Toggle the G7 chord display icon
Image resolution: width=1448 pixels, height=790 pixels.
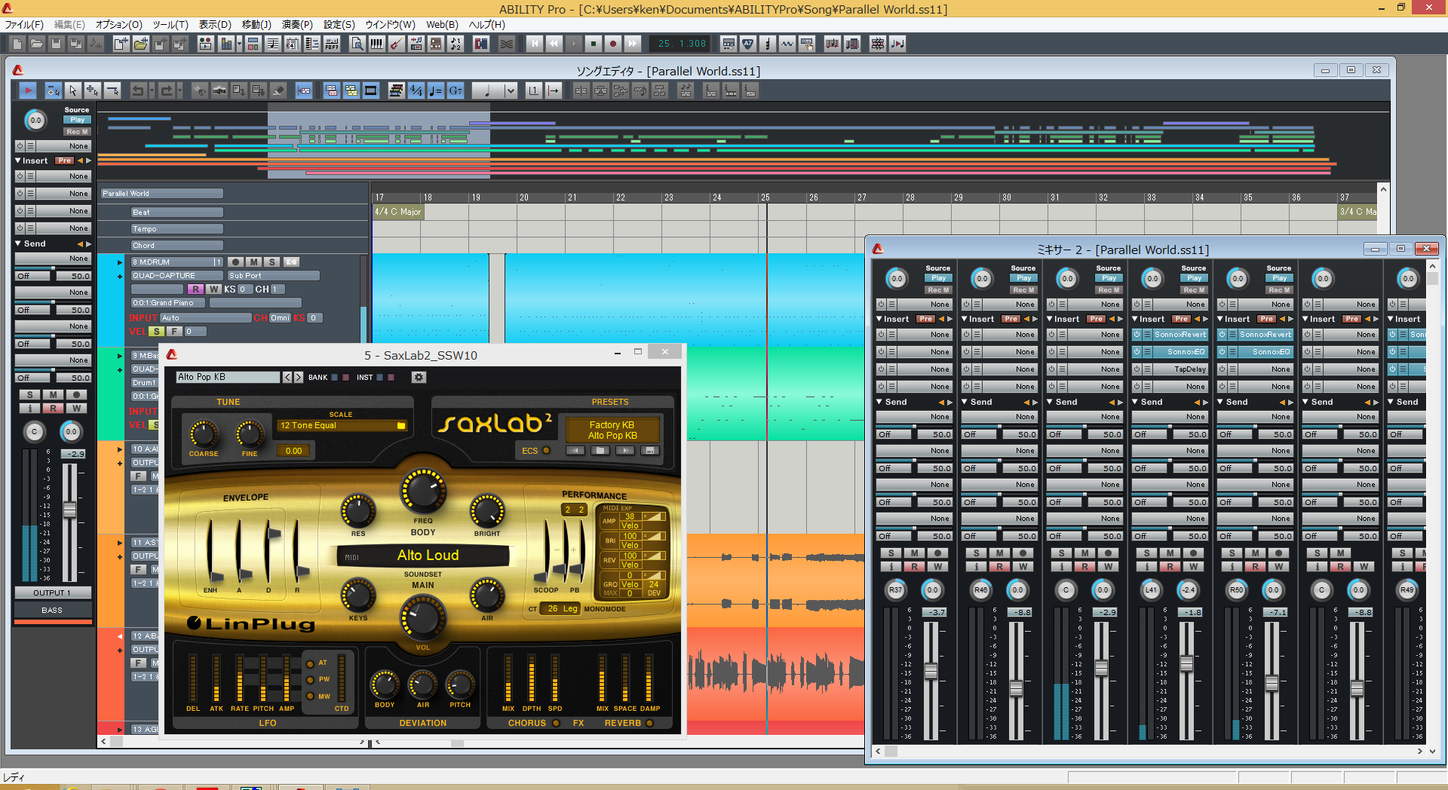[x=456, y=90]
